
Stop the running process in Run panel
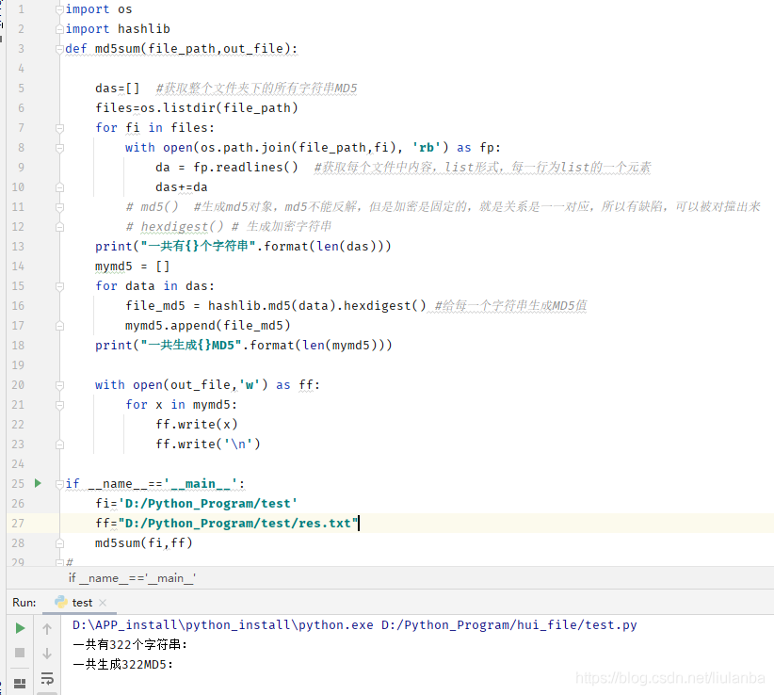(20, 653)
